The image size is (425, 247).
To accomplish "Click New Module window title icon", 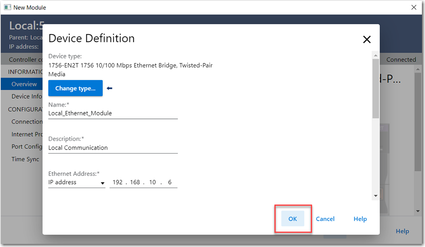I will click(7, 7).
